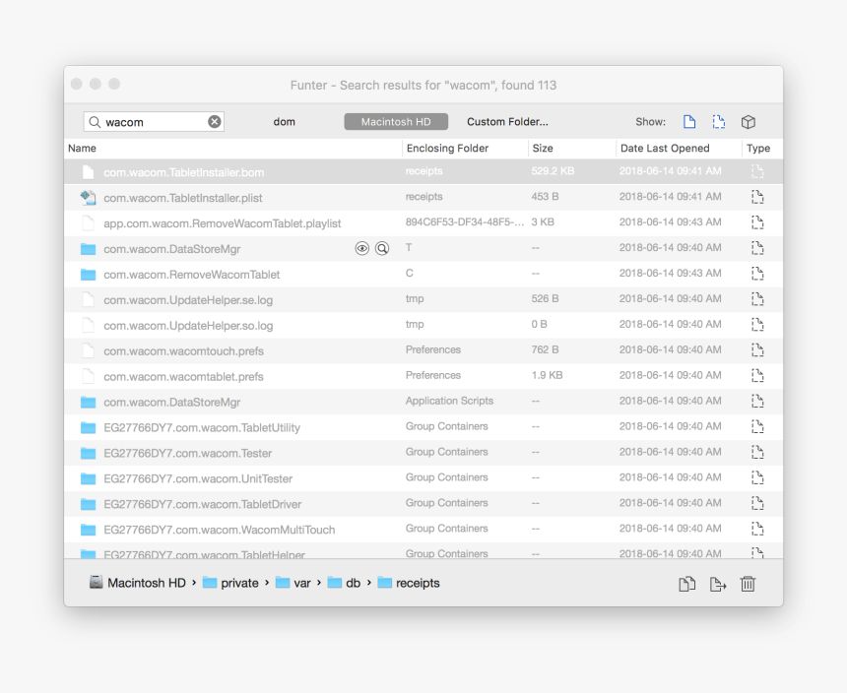The image size is (847, 693).
Task: Click 1.9 KB size cell
Action: (x=547, y=375)
